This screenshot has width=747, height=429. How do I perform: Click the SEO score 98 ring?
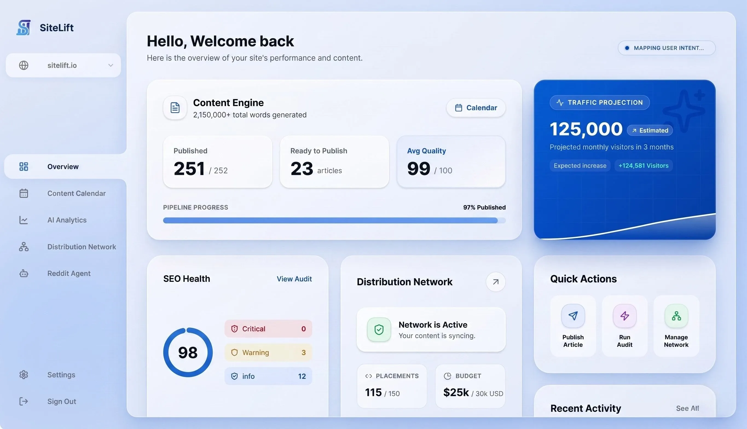click(x=188, y=352)
